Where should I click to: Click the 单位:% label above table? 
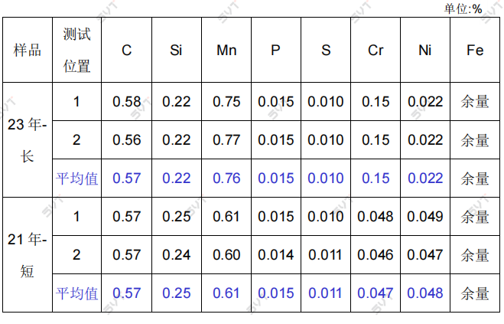click(x=463, y=8)
